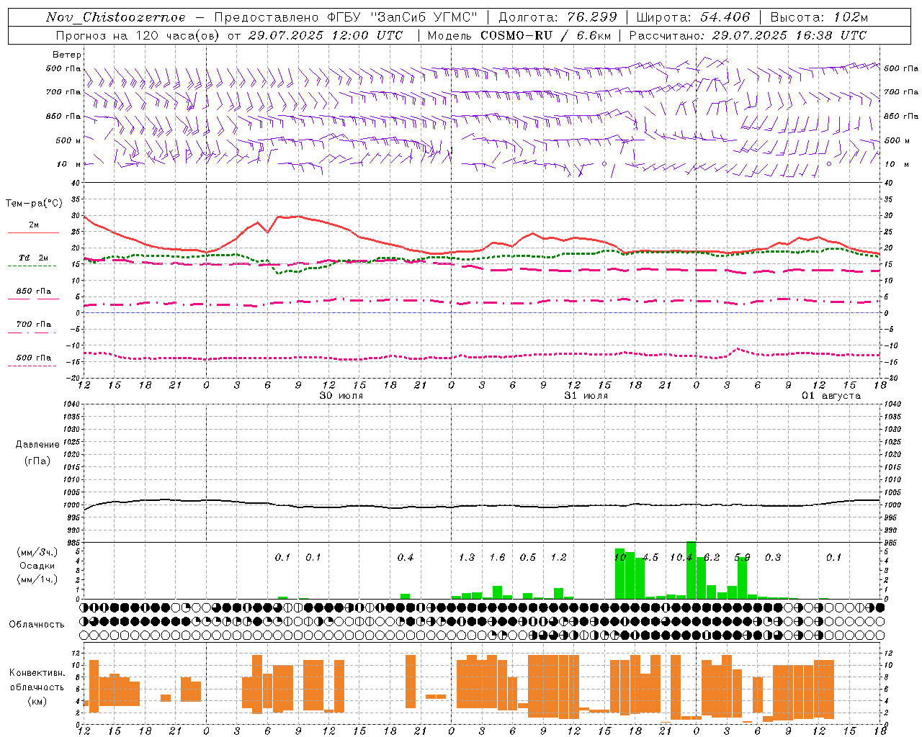Click the computed time 29.07.2025 16:38 UTC
Screen dimensions: 922x737
pyautogui.click(x=789, y=35)
